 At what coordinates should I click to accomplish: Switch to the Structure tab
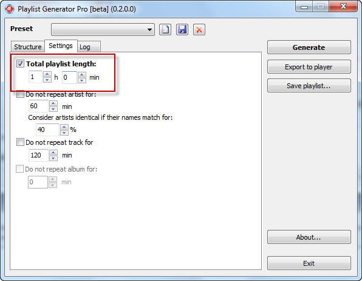pos(28,47)
